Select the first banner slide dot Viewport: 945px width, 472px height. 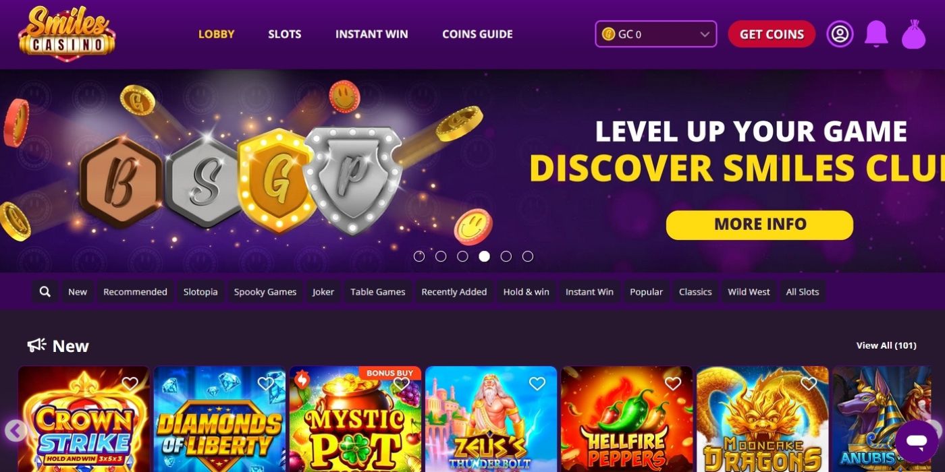point(419,256)
